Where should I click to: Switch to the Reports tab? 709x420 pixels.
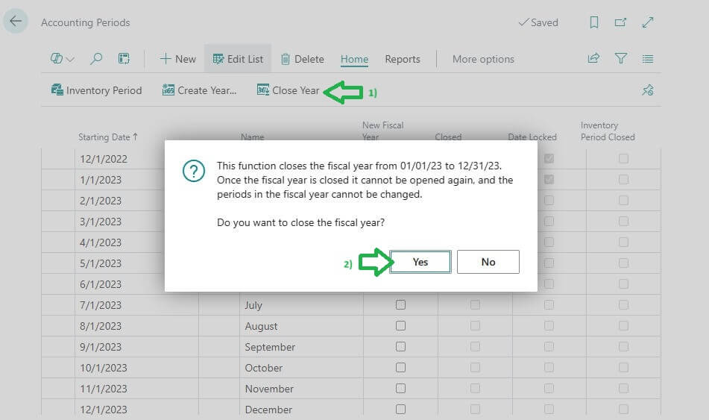click(403, 59)
